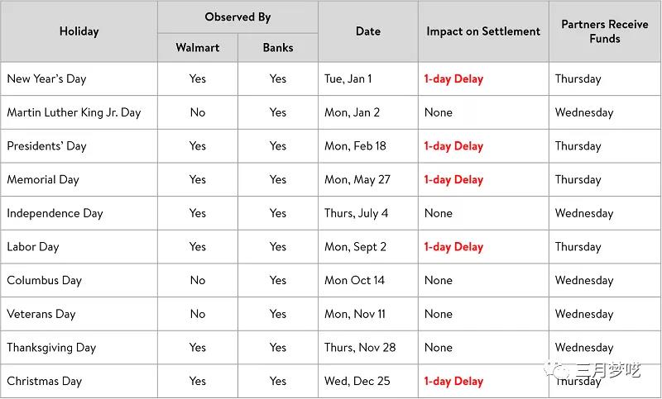The width and height of the screenshot is (662, 399).
Task: Click the WeChat watermark logo icon
Action: tap(557, 369)
